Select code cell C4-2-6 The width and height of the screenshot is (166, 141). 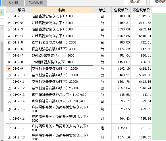(22, 49)
